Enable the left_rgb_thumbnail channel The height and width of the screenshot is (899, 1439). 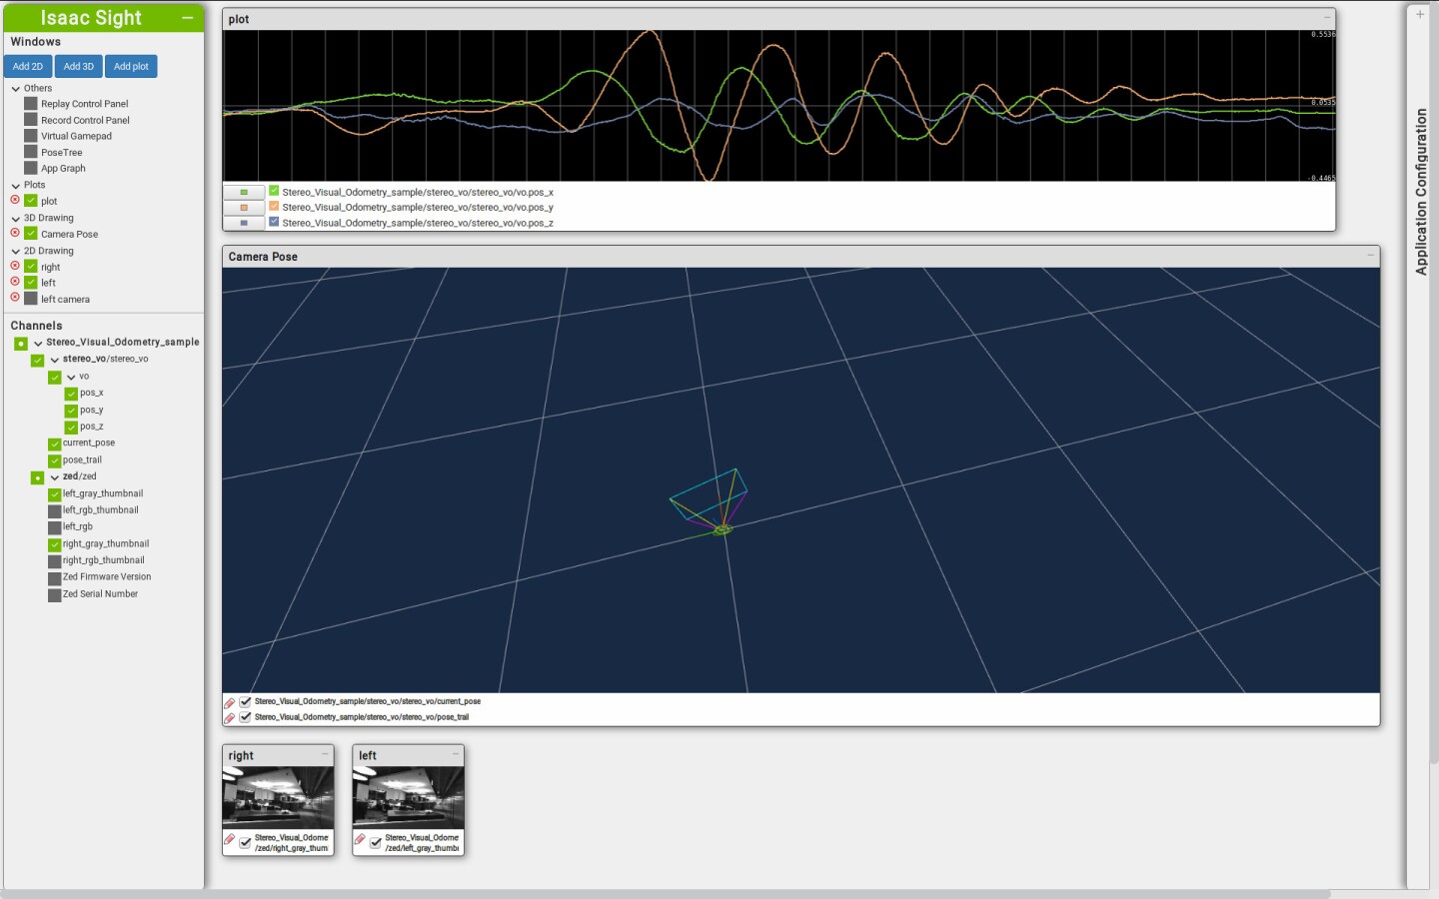click(x=55, y=510)
